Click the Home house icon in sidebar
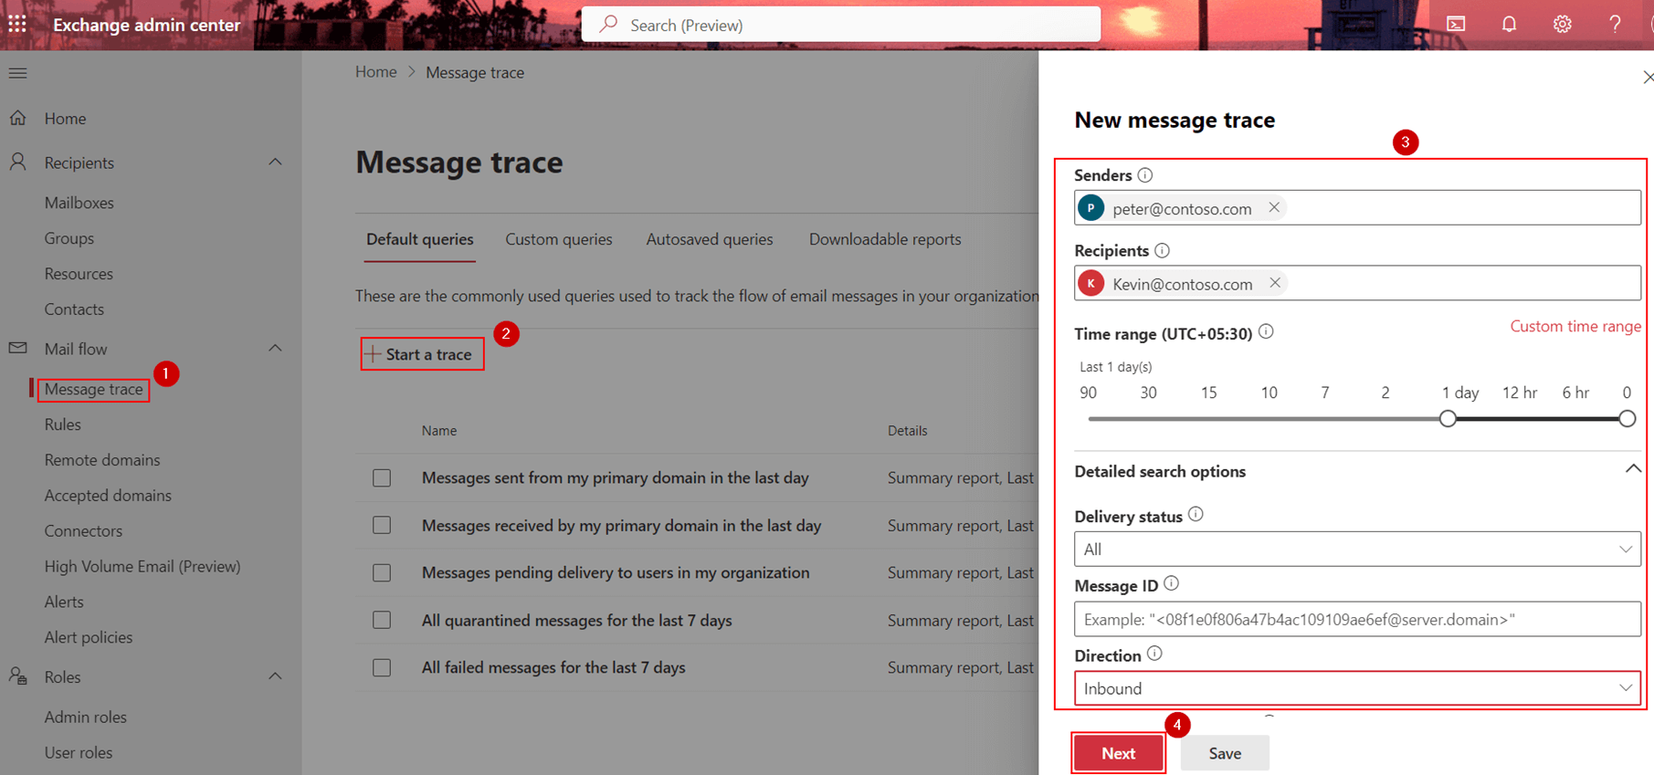Viewport: 1654px width, 775px height. (18, 118)
